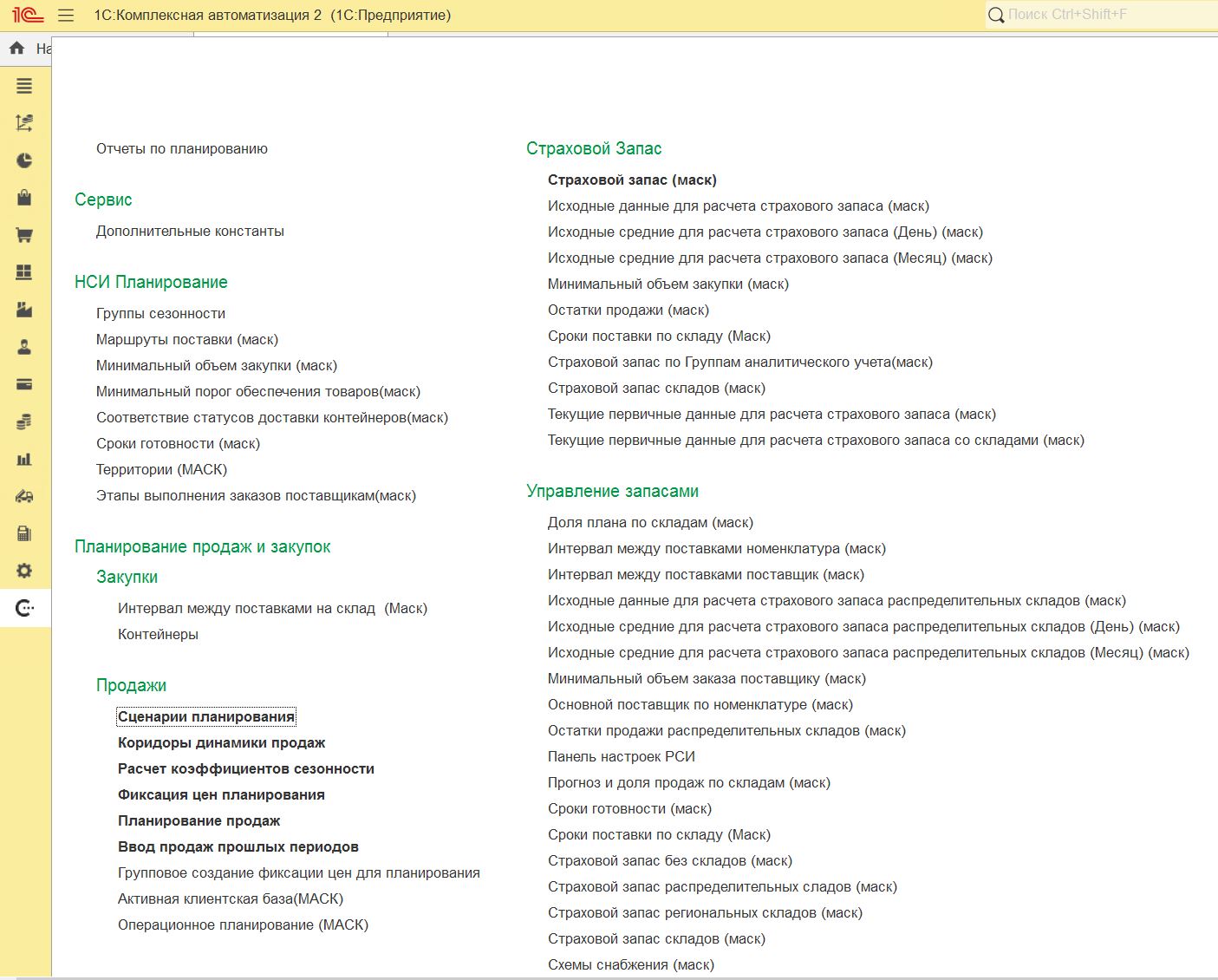1218x980 pixels.
Task: Click the magnifier search icon
Action: [996, 15]
